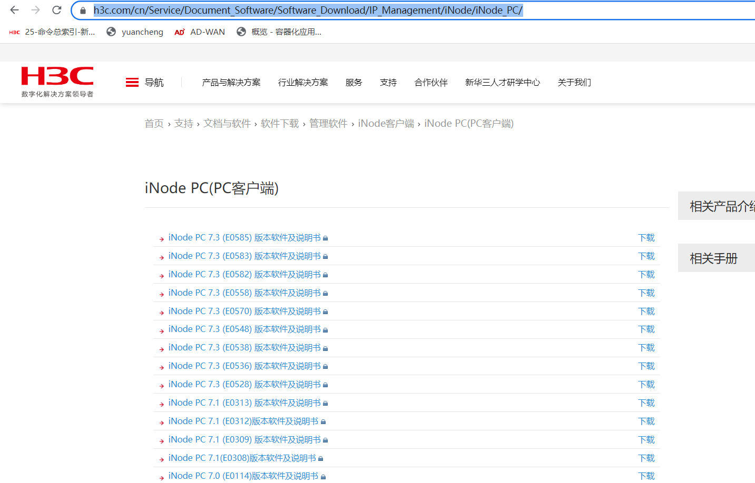Open the 合作伙伴 menu
755x483 pixels.
pos(431,83)
